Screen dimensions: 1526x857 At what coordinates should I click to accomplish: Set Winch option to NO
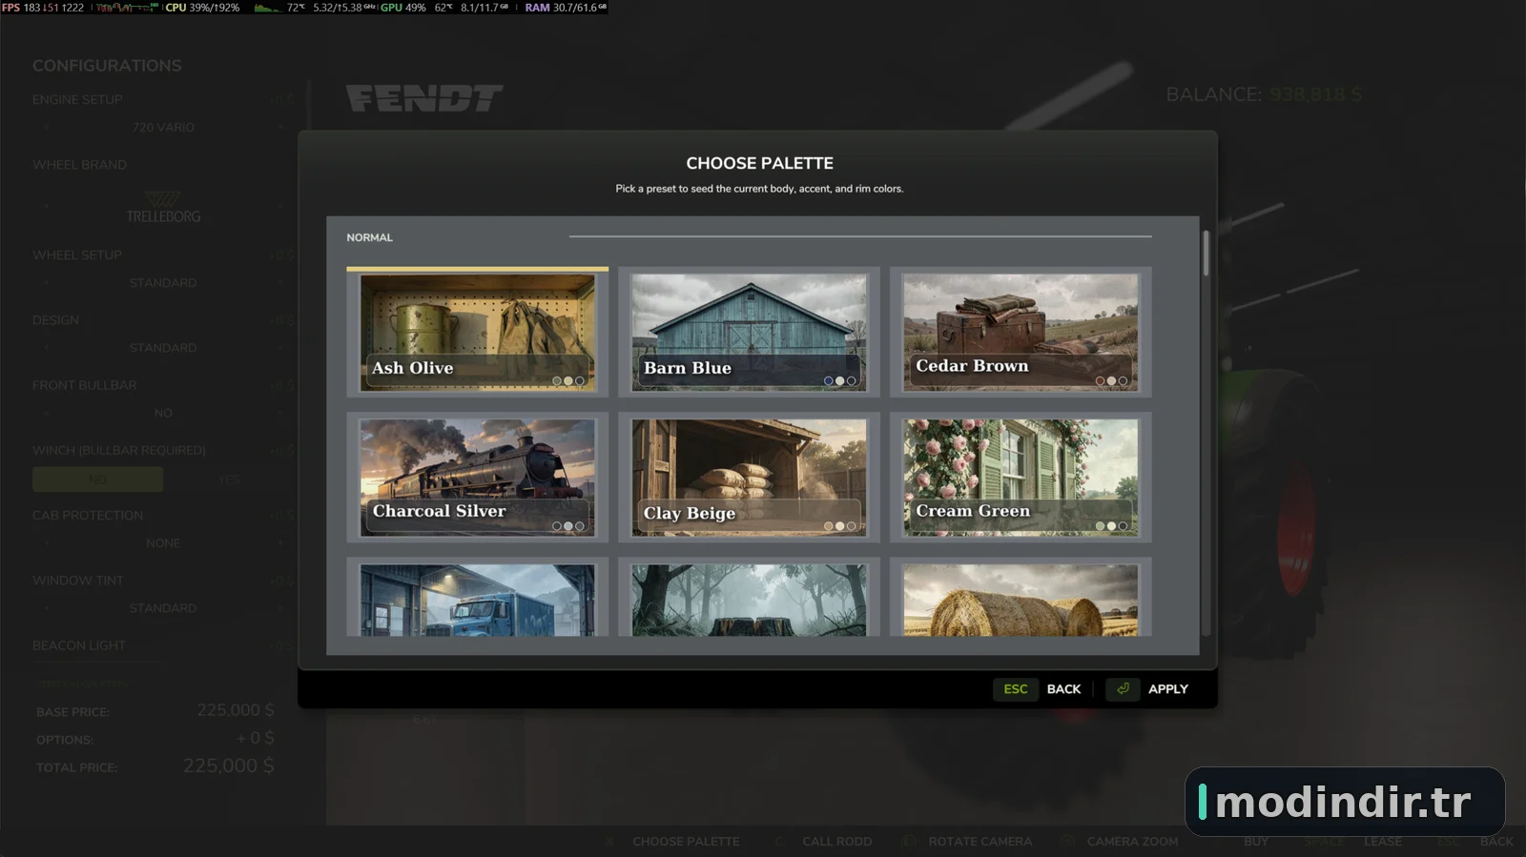(97, 480)
